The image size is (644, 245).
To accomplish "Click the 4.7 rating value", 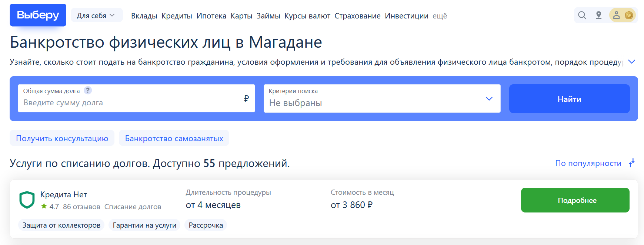I will click(54, 207).
